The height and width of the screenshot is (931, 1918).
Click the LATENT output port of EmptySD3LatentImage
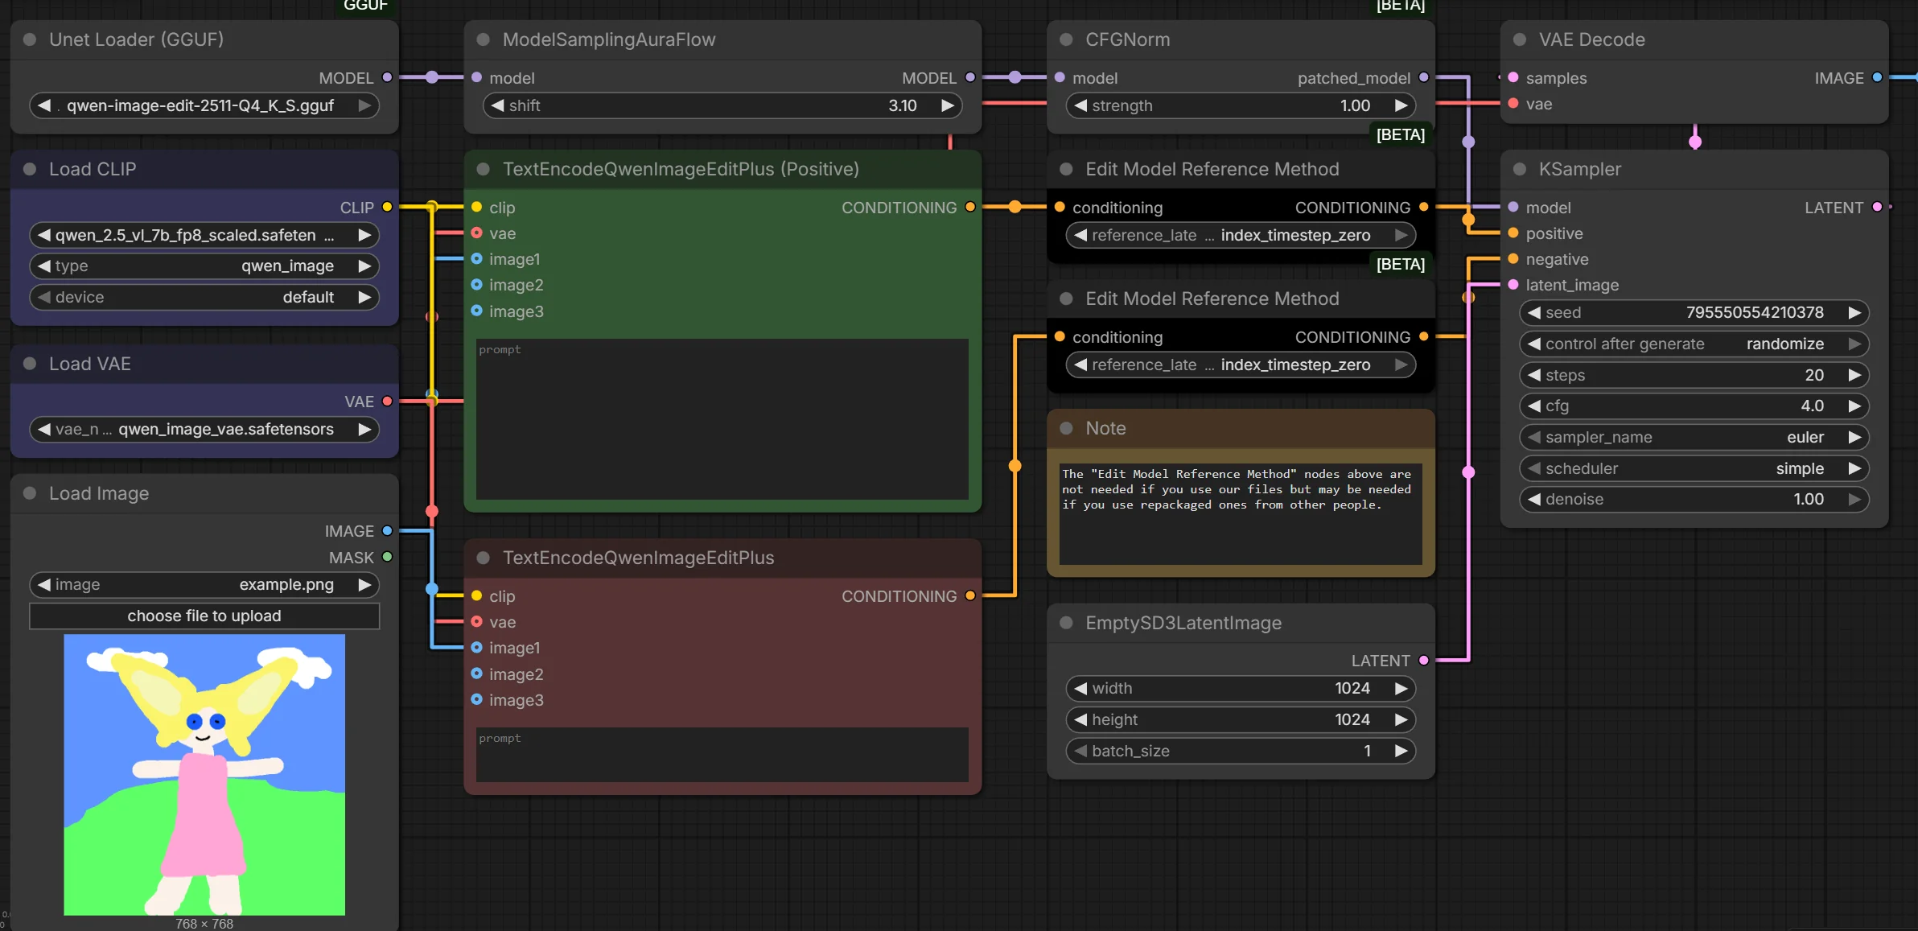(1423, 660)
